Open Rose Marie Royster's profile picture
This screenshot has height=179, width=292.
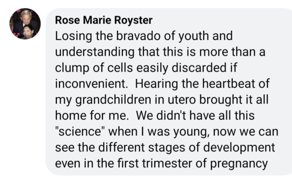click(x=25, y=24)
